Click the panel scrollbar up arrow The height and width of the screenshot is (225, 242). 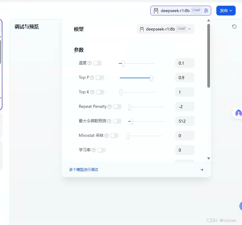(209, 20)
